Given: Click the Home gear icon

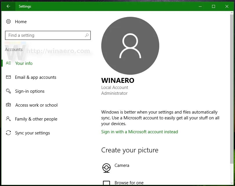Looking at the screenshot, I should (8, 21).
